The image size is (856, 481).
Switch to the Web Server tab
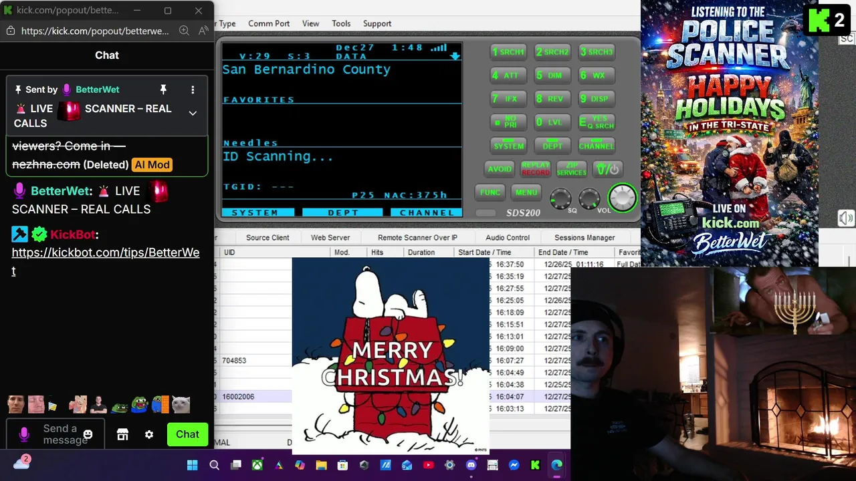click(x=330, y=238)
